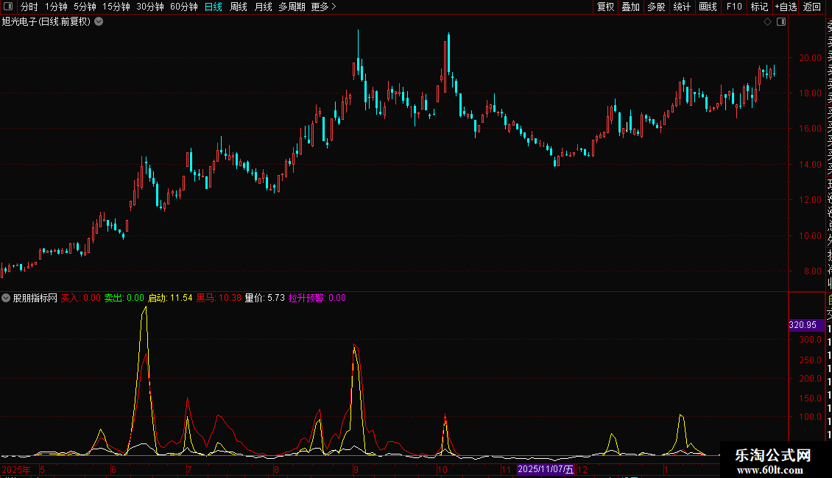
Task: Select the 5分钟 period tab
Action: click(x=85, y=7)
